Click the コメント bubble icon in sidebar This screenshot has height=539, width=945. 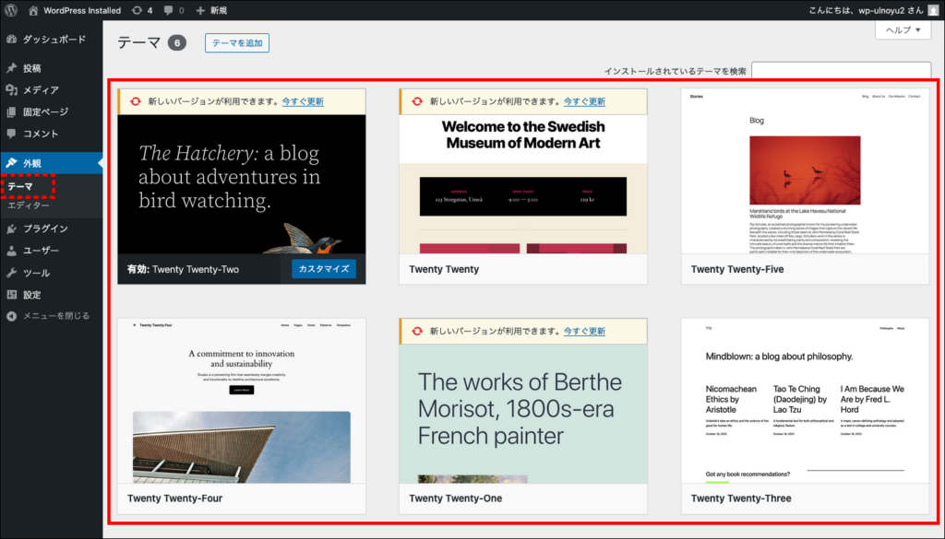coord(11,134)
